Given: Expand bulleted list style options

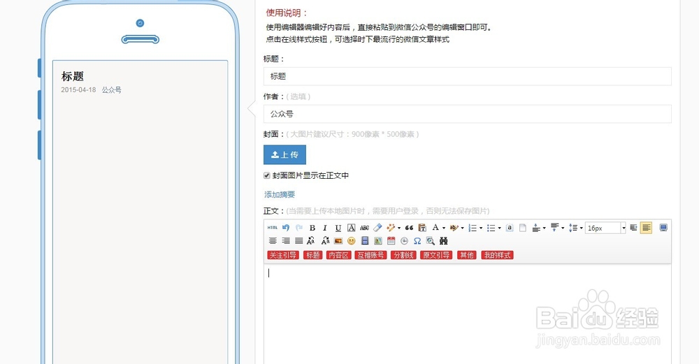Looking at the screenshot, I should 499,228.
